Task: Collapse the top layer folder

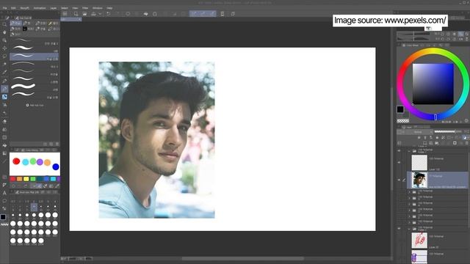Action: (x=409, y=151)
